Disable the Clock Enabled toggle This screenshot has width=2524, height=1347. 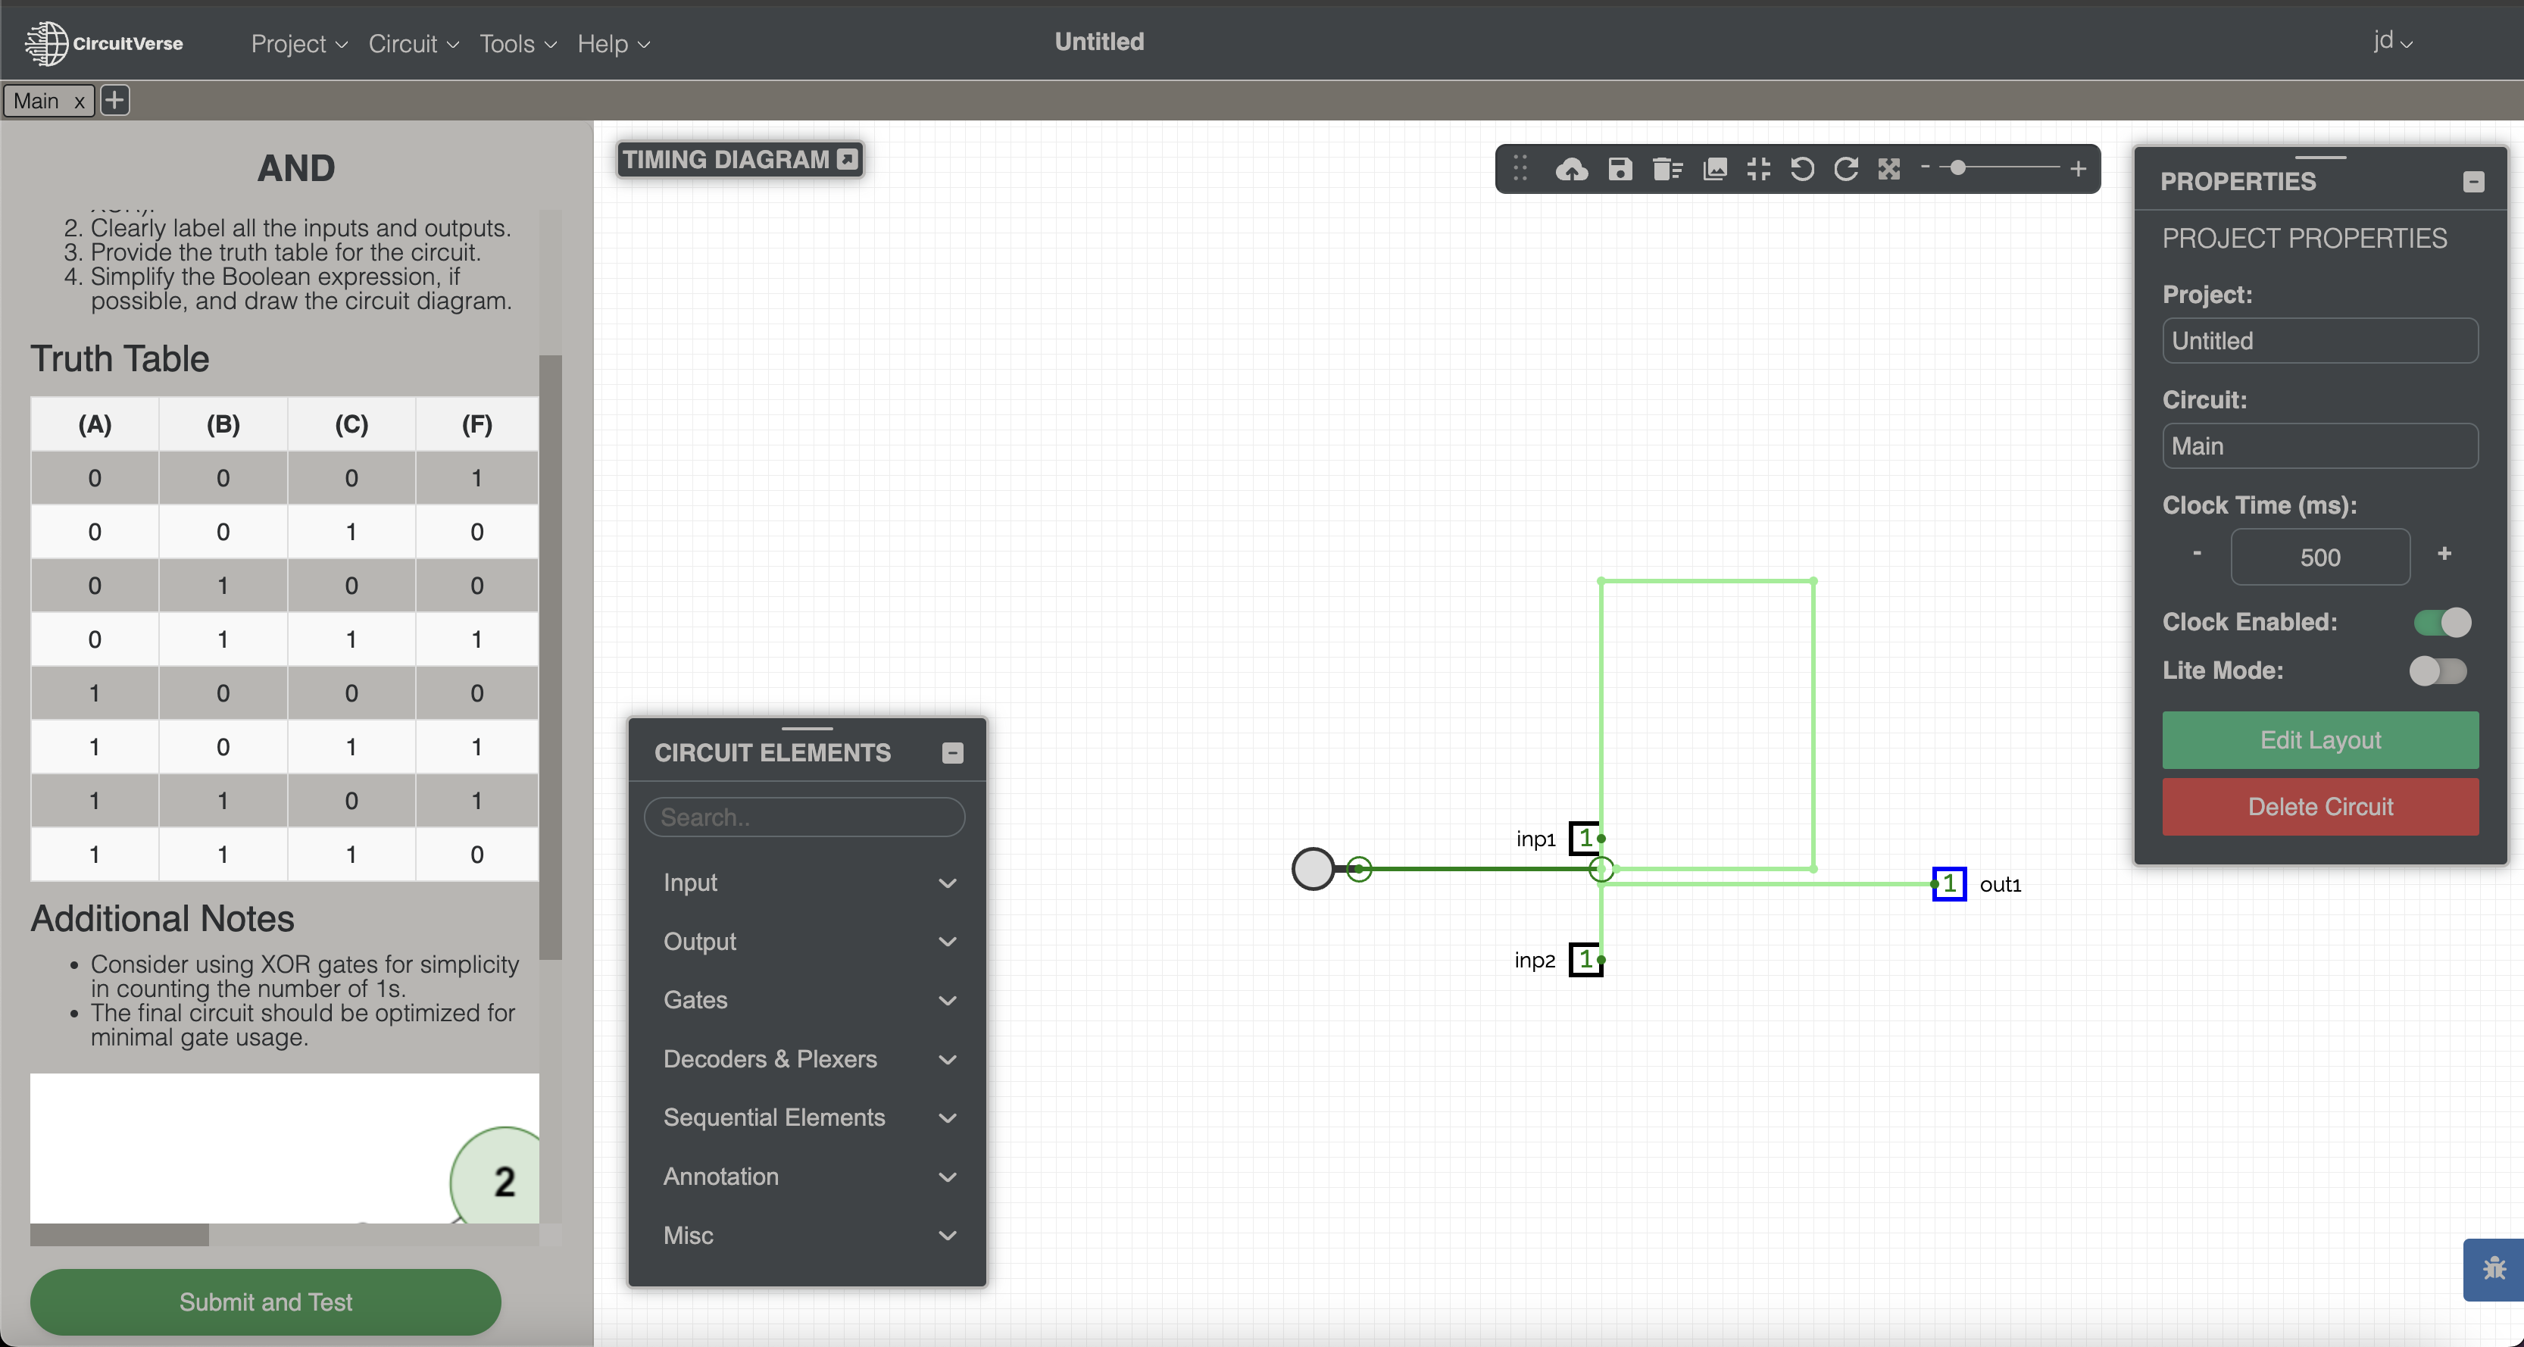[2441, 622]
